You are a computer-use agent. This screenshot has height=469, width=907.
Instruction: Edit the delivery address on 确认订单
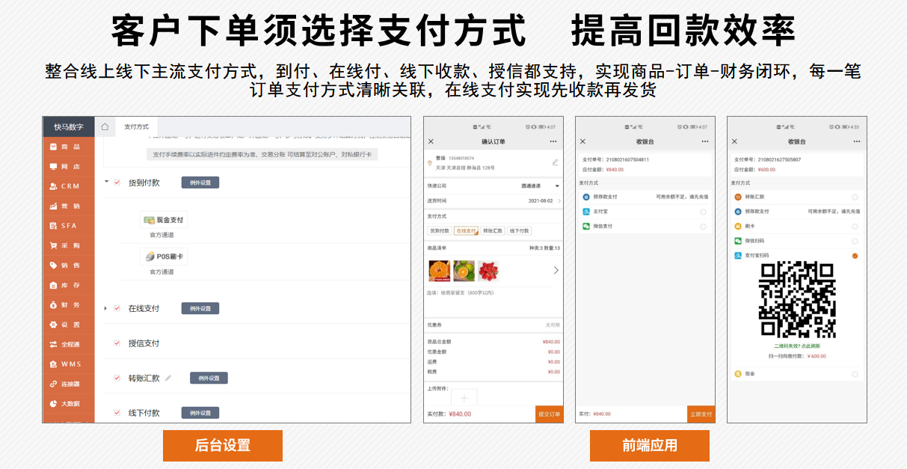tap(555, 162)
